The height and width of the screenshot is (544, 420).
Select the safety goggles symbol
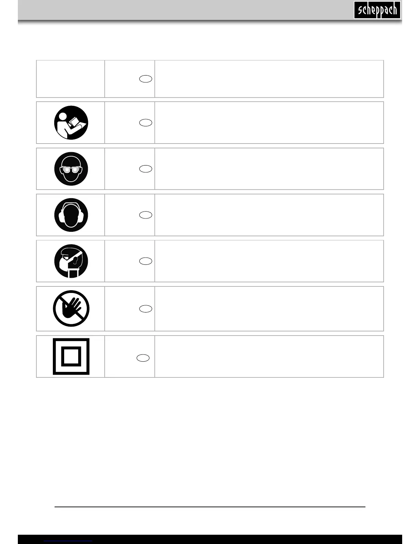(71, 169)
